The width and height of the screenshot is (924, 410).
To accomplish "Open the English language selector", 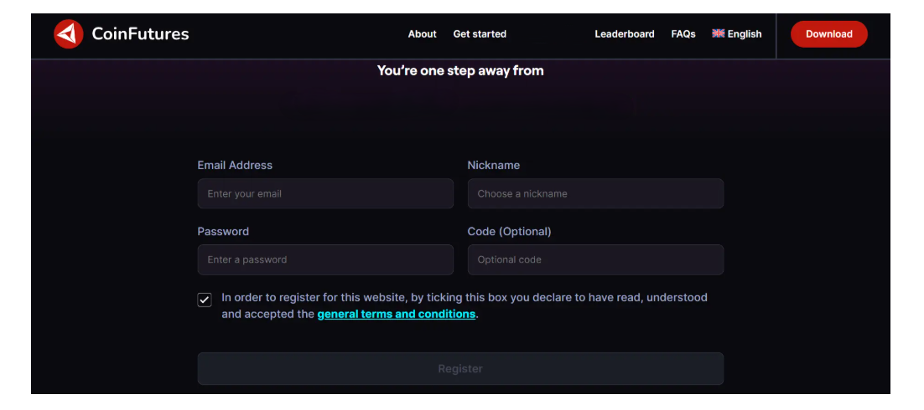I will pyautogui.click(x=744, y=34).
